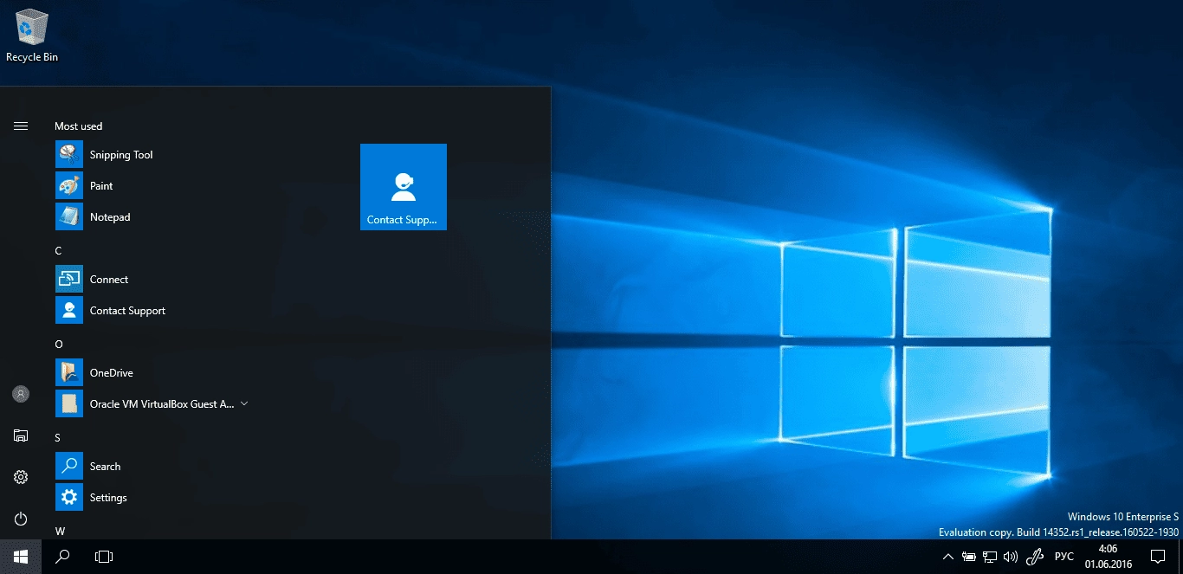
Task: Show hidden tray icons chevron
Action: click(948, 557)
